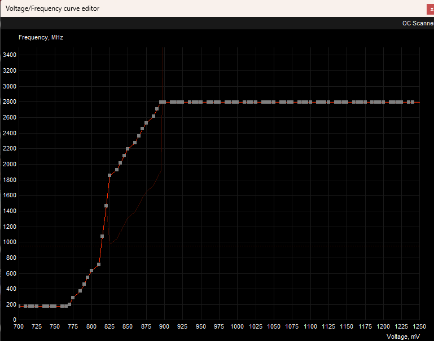Select the curve point near 460 MHz
This screenshot has width=434, height=341.
84,284
